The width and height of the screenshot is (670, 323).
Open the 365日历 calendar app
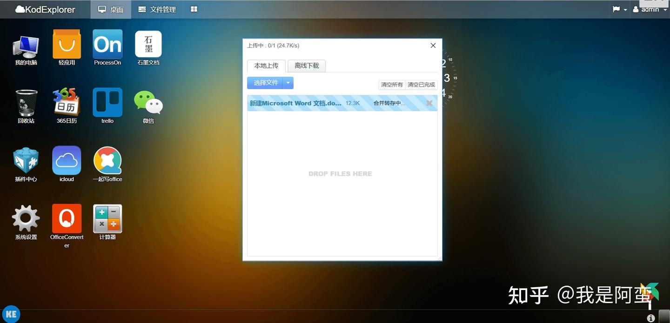66,102
